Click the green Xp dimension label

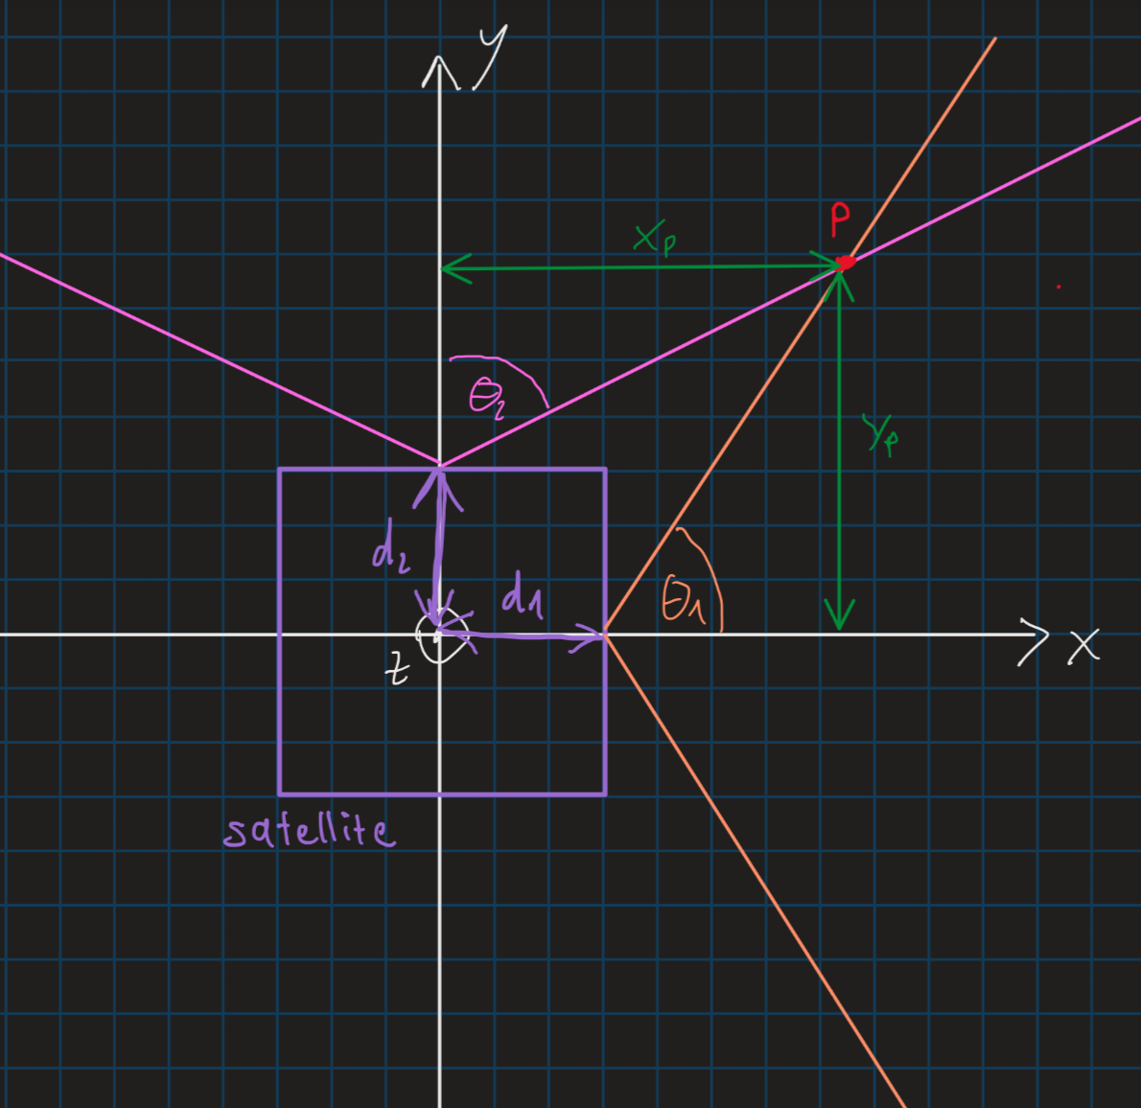(x=655, y=237)
